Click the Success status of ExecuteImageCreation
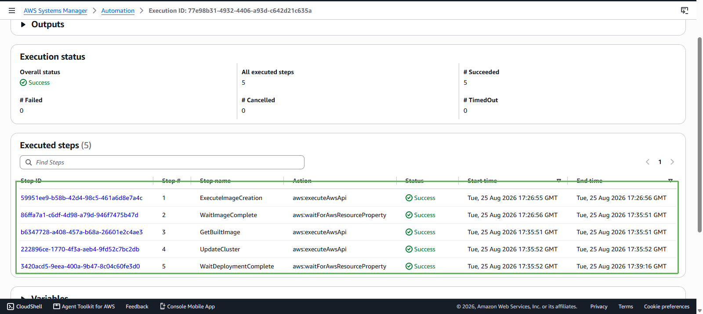The height and width of the screenshot is (314, 703). pos(420,198)
